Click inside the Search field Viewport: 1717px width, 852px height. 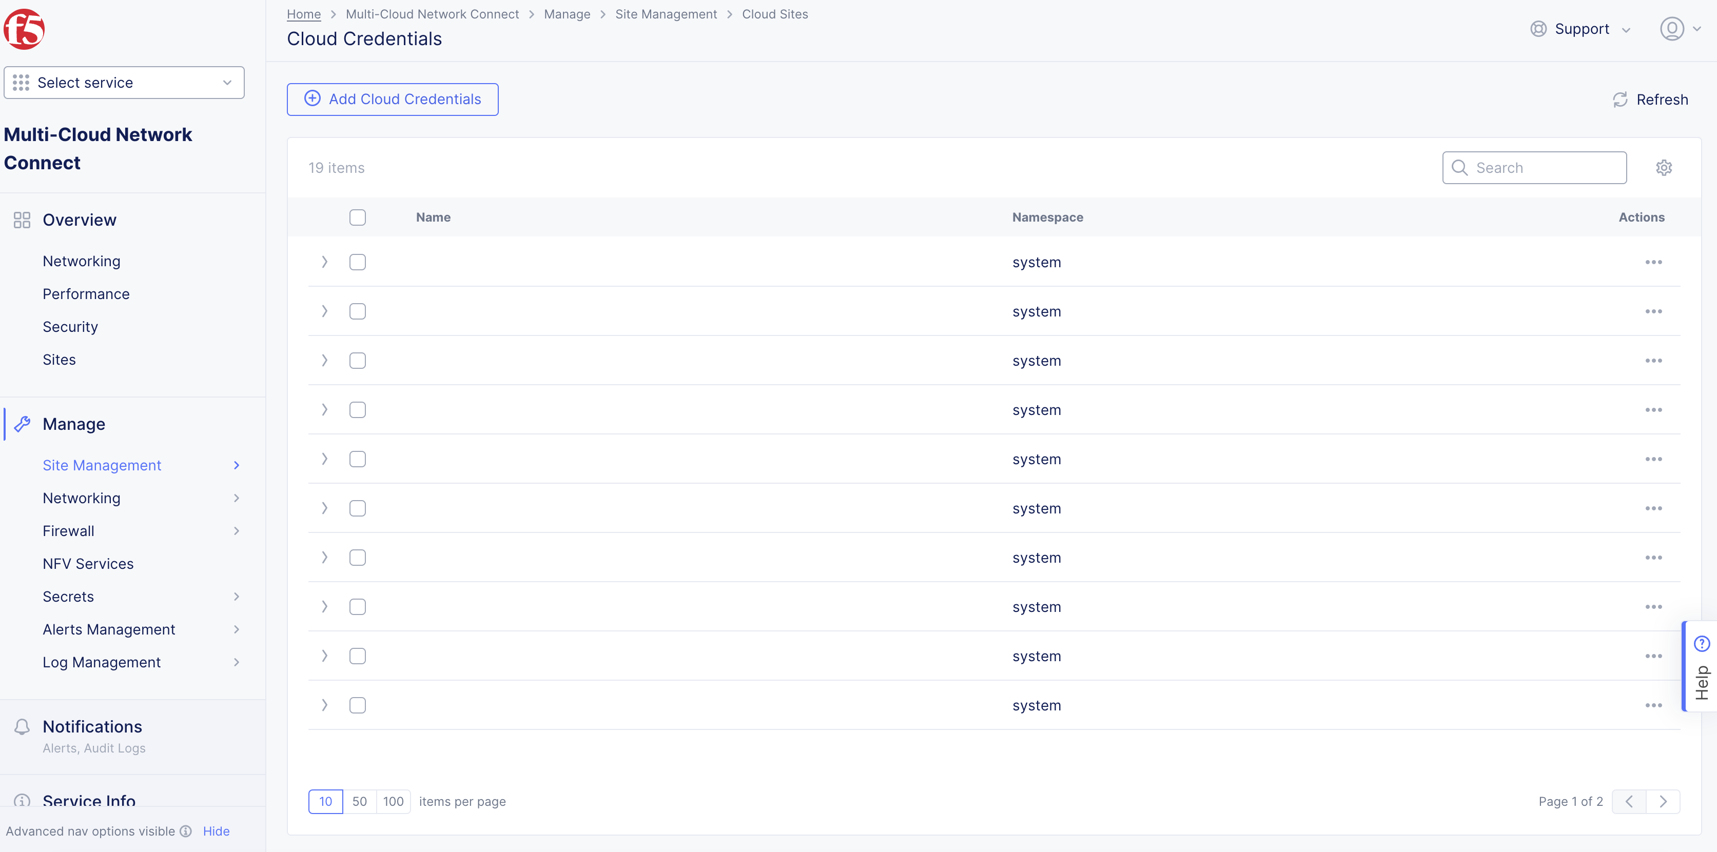point(1534,167)
